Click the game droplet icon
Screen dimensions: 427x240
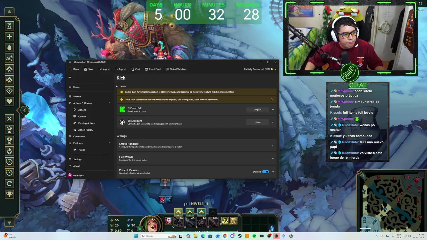tap(9, 48)
